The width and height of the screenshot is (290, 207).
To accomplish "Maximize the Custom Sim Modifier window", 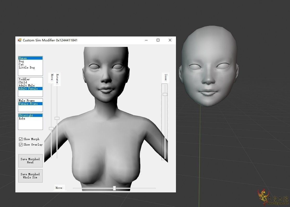I will [158, 40].
